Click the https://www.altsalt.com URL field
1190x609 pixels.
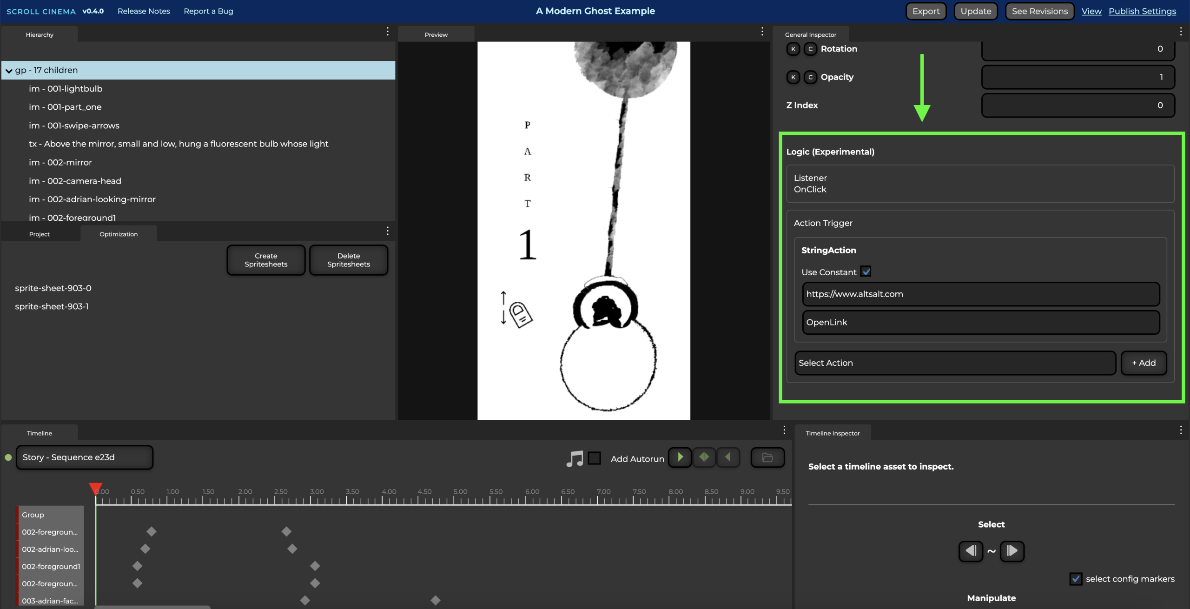[981, 294]
